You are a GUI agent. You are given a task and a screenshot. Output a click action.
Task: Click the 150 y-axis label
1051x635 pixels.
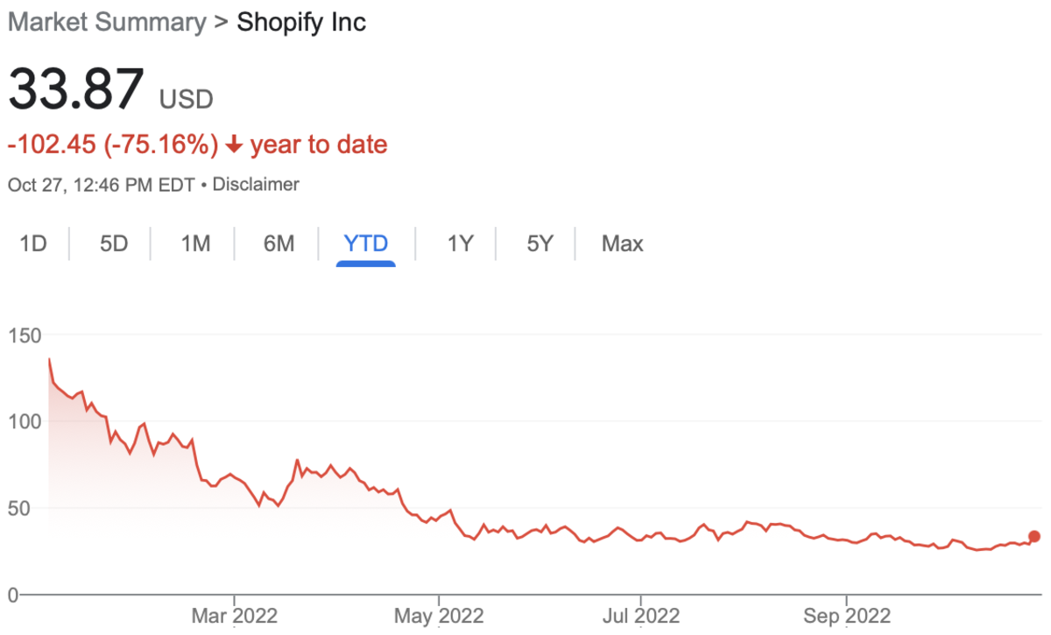(25, 335)
